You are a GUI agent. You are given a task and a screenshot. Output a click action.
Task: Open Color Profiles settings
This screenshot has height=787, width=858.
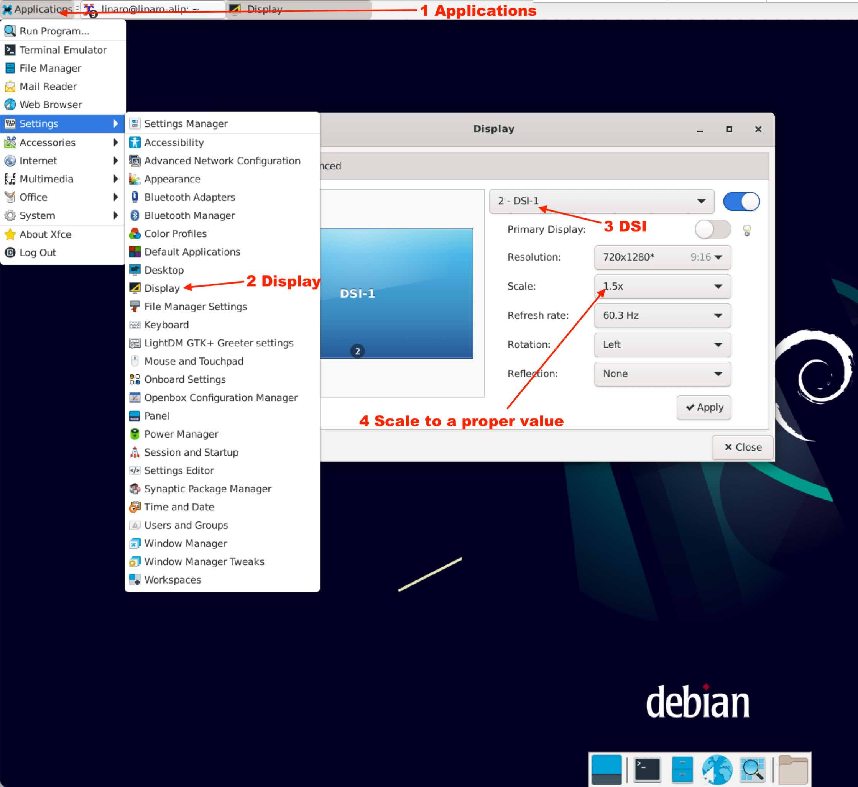tap(222, 234)
